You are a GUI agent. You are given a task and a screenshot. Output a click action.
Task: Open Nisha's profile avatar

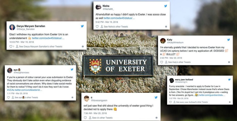click(98, 7)
